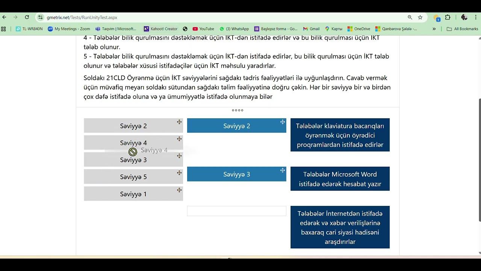Open the My Meetings - Zoom bookmark
The width and height of the screenshot is (481, 271).
69,29
